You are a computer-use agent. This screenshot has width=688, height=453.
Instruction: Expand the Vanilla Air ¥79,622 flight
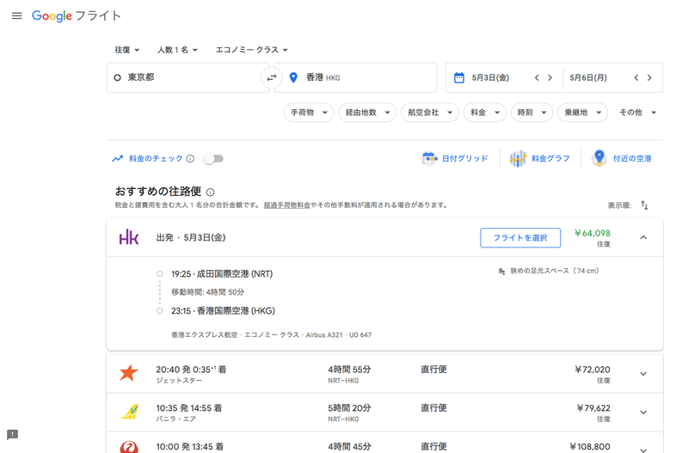click(x=643, y=413)
